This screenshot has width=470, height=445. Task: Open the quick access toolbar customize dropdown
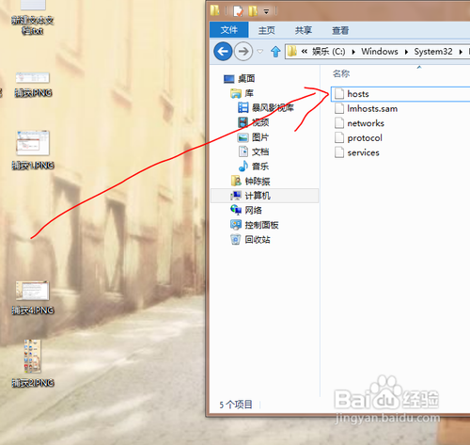266,11
